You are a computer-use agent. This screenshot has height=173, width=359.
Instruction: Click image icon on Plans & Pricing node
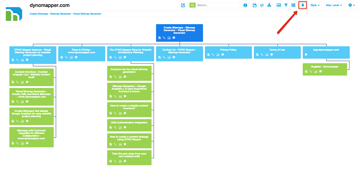71,57
